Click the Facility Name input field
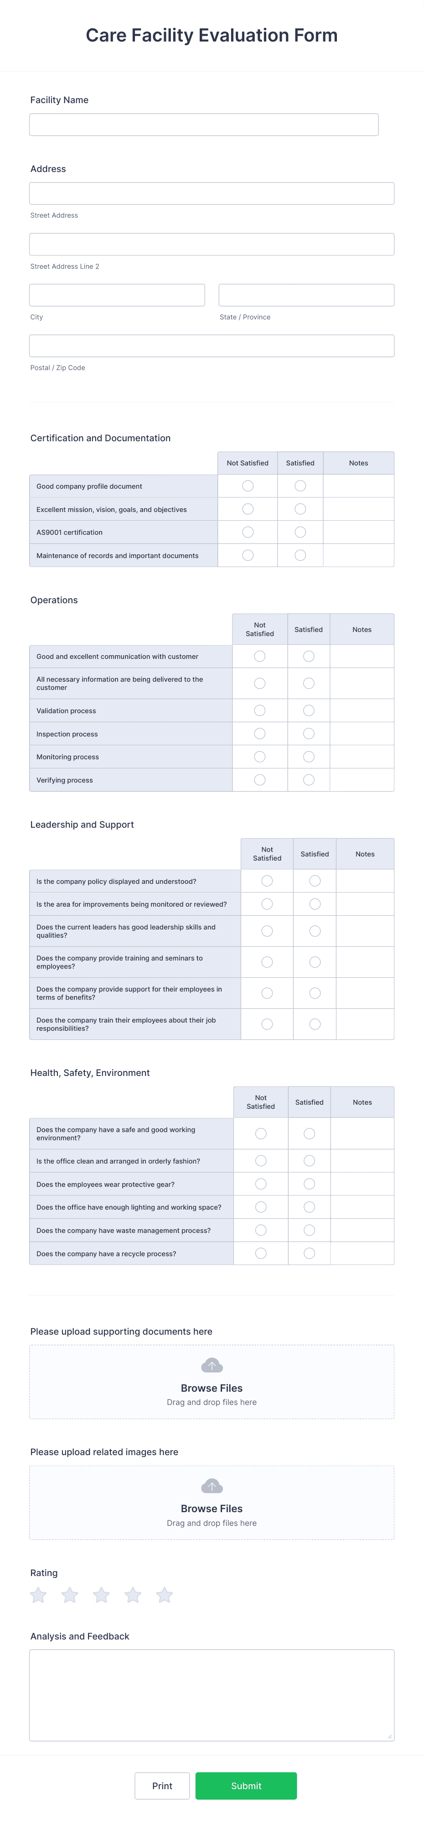The width and height of the screenshot is (424, 1822). click(203, 125)
